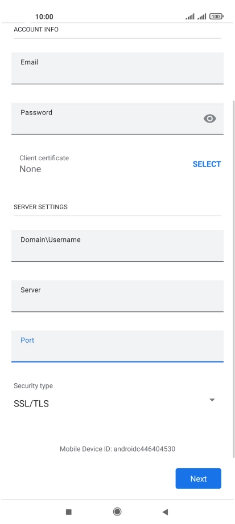The image size is (235, 524).
Task: Select a client certificate
Action: (x=207, y=164)
